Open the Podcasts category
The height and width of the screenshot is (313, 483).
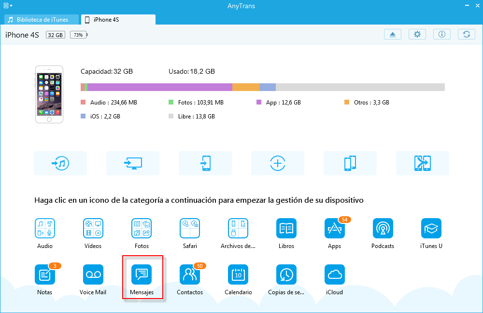383,228
